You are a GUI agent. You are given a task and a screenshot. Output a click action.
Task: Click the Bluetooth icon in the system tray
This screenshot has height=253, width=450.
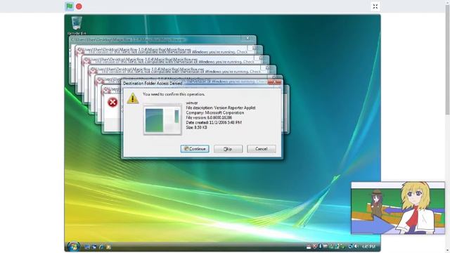pyautogui.click(x=320, y=246)
